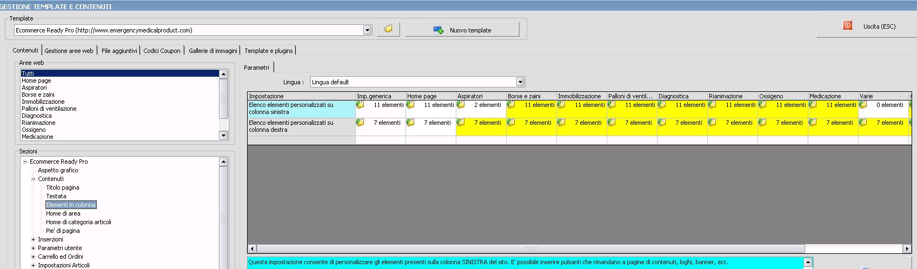This screenshot has width=917, height=269.
Task: Open folder icon in Varie colonna sinistra cell
Action: (x=863, y=105)
